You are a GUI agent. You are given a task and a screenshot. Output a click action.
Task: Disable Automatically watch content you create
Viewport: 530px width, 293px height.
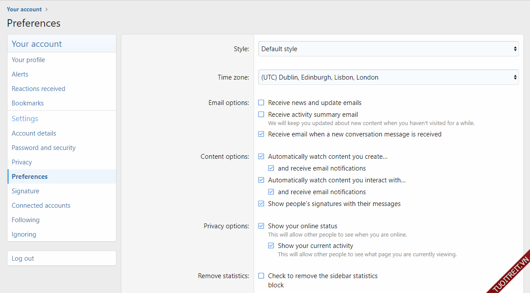pyautogui.click(x=261, y=157)
